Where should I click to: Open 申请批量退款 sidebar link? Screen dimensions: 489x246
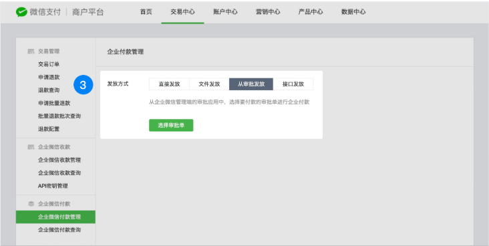pos(54,103)
